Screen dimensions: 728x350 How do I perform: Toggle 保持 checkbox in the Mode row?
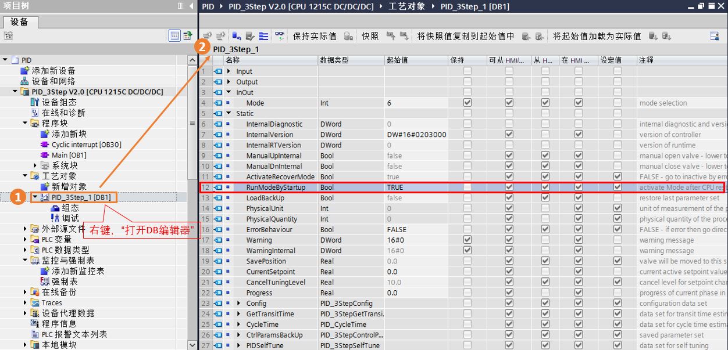click(x=468, y=103)
